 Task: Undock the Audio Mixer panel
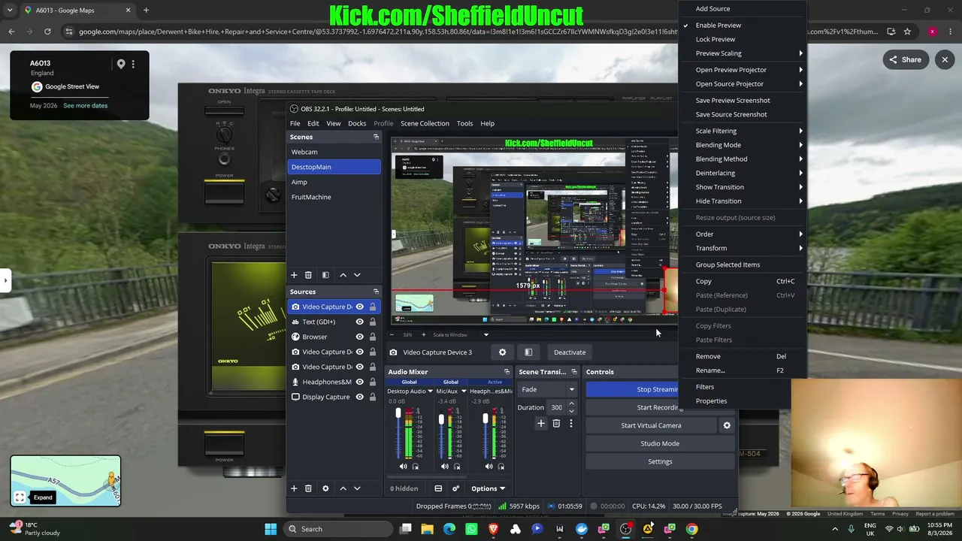(507, 372)
